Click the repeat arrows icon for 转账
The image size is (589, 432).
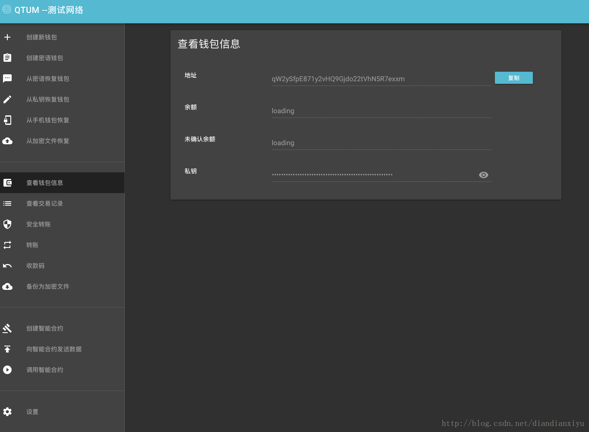(7, 245)
